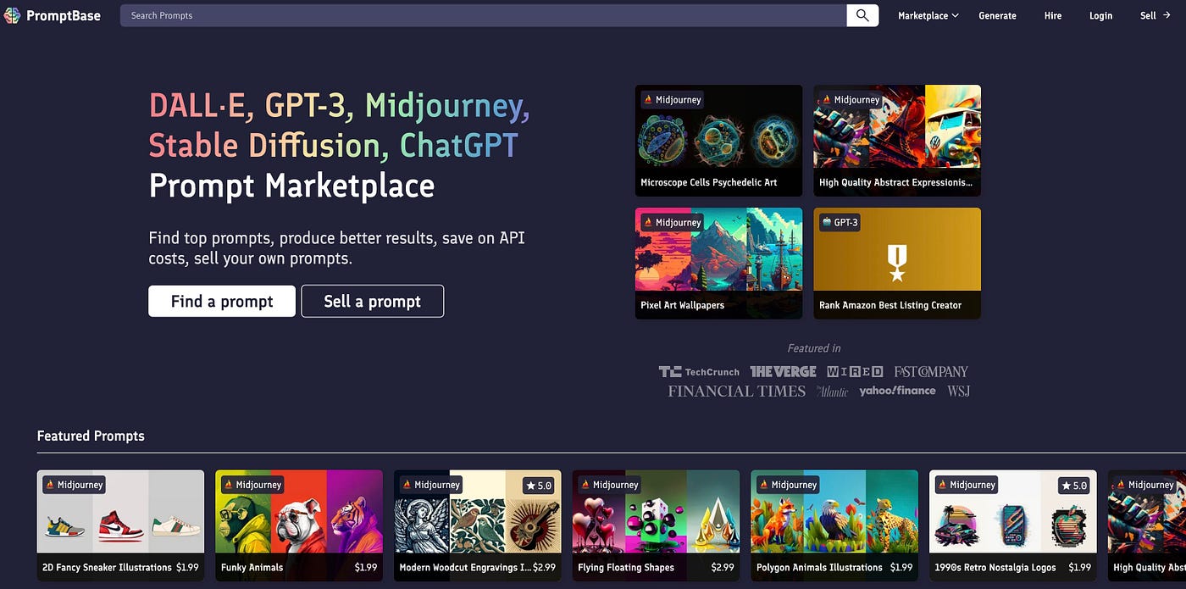1186x589 pixels.
Task: Click the Featured in caption text
Action: 814,348
